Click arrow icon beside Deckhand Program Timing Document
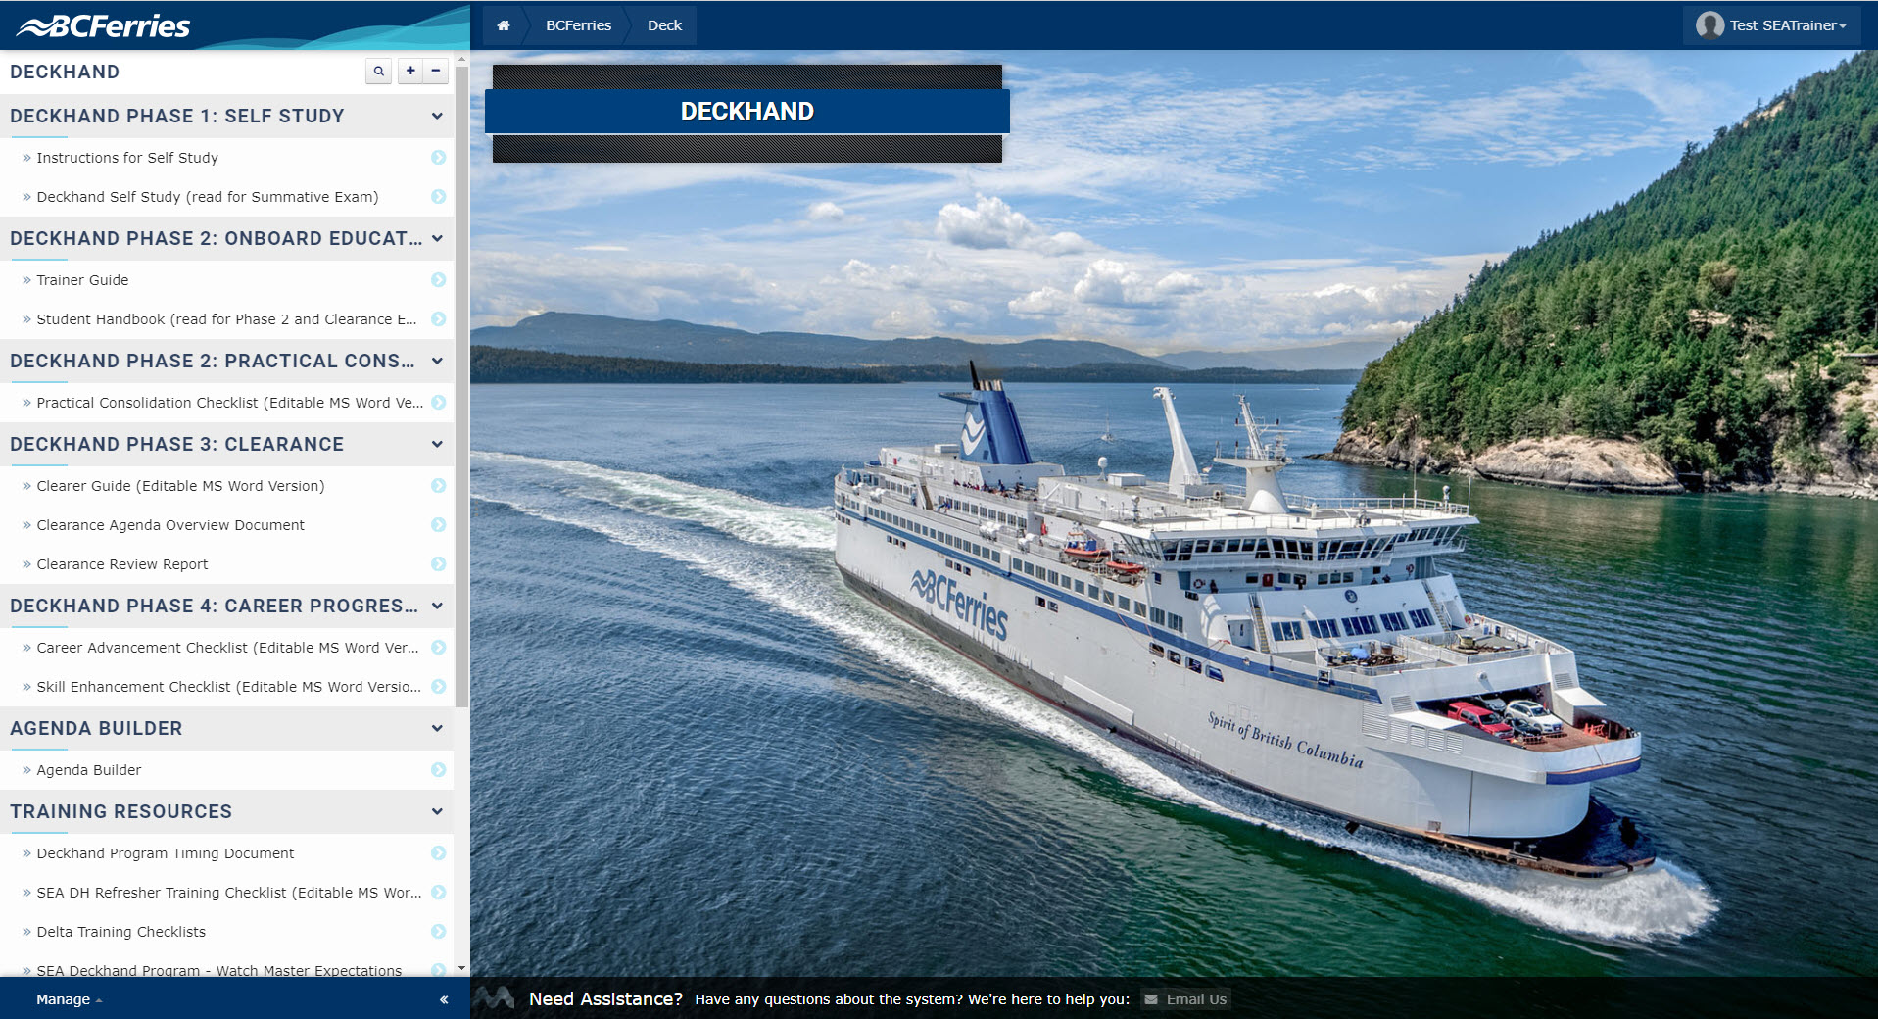 pyautogui.click(x=439, y=853)
